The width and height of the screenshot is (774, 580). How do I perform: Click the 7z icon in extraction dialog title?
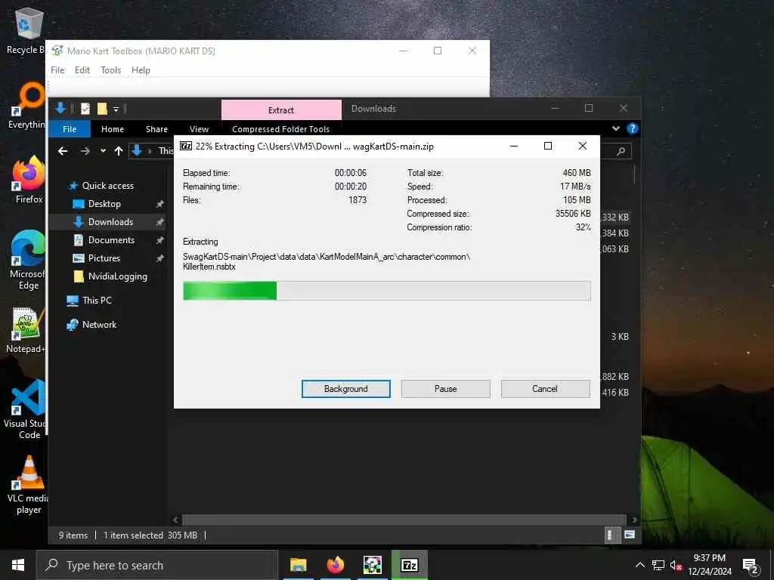(x=186, y=146)
